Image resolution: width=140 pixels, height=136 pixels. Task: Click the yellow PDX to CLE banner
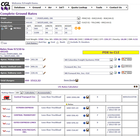point(111,53)
